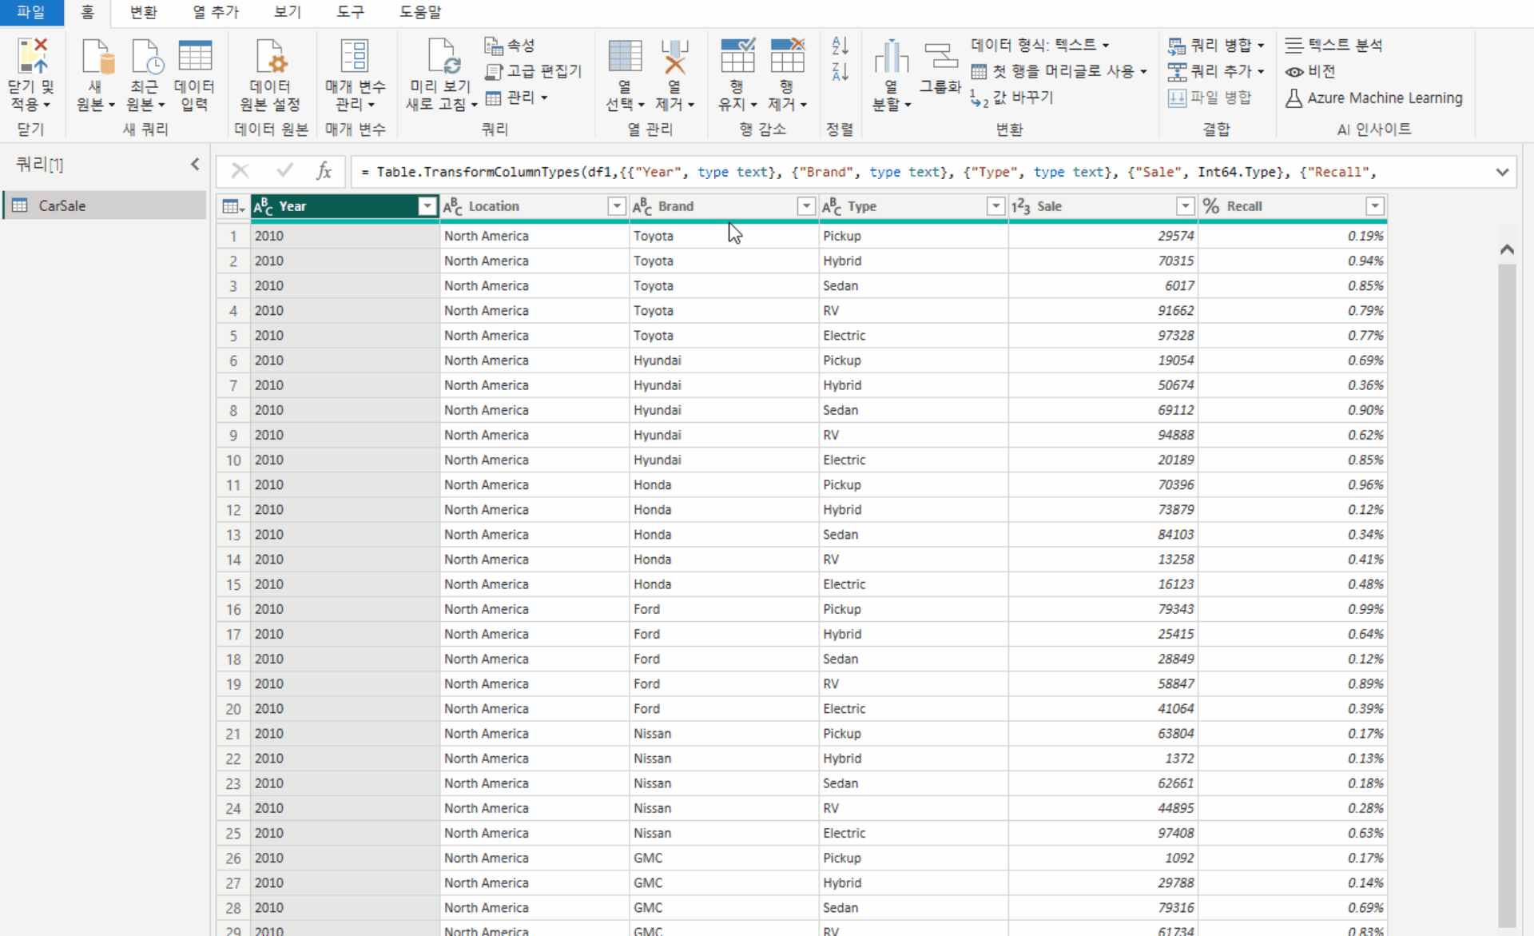Click the 열 분할 split column icon
Image resolution: width=1534 pixels, height=936 pixels.
(892, 56)
